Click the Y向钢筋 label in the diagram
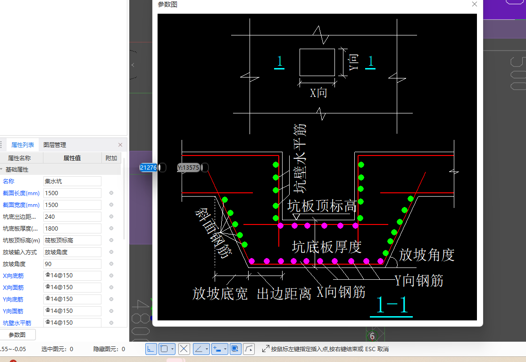 (x=418, y=280)
